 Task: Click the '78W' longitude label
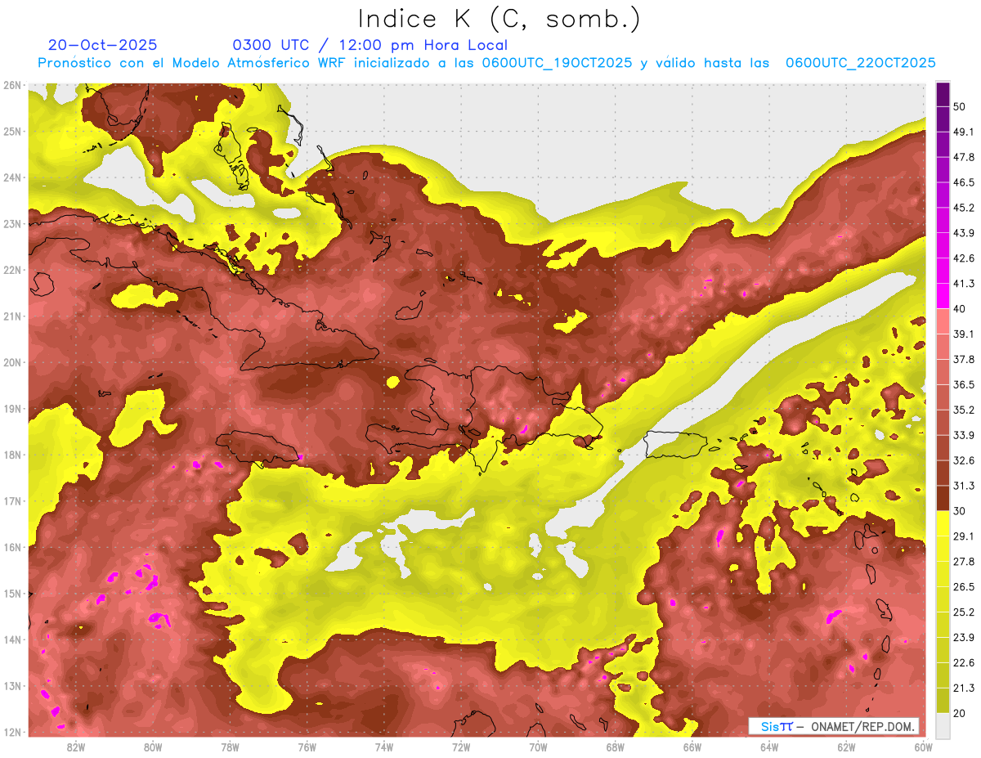pyautogui.click(x=230, y=747)
